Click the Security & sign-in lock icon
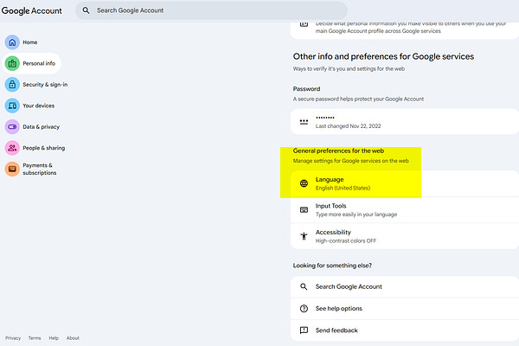 click(12, 85)
